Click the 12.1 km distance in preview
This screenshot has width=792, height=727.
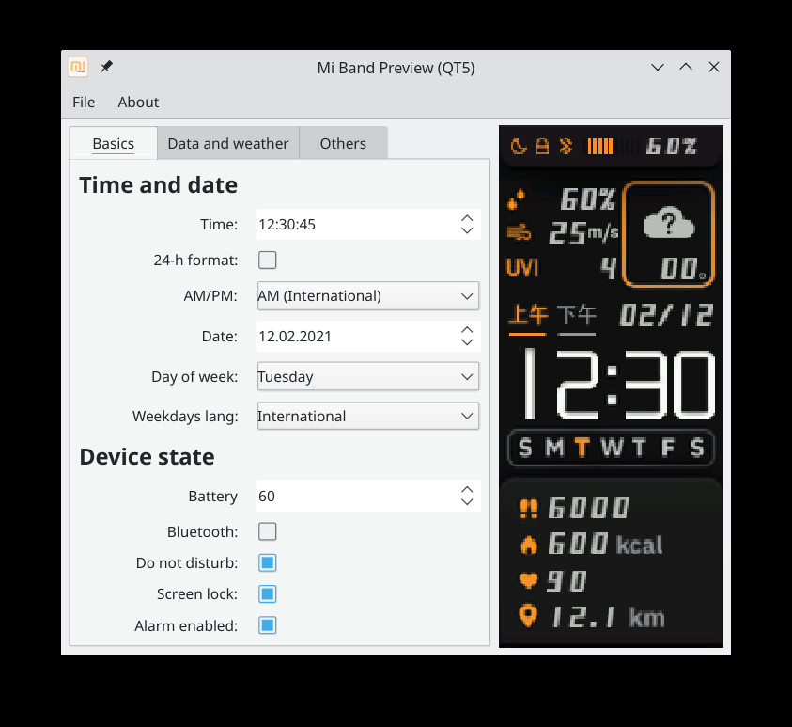pos(608,617)
